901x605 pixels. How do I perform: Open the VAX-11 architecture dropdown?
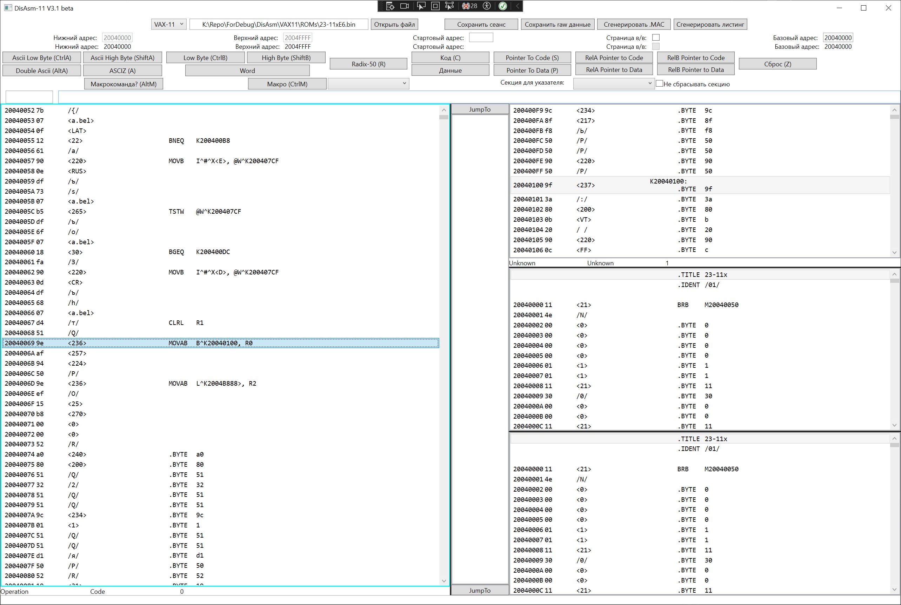[169, 24]
